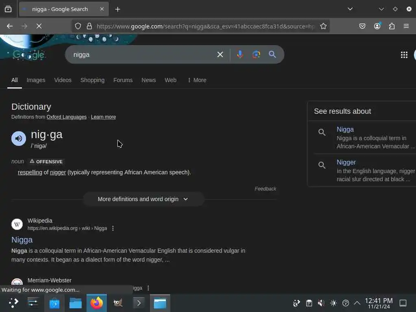Open Firefox View in tab bar
416x312 pixels.
[8, 9]
